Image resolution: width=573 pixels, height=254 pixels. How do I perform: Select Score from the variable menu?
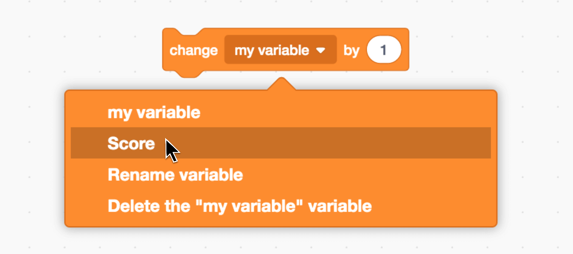[131, 144]
